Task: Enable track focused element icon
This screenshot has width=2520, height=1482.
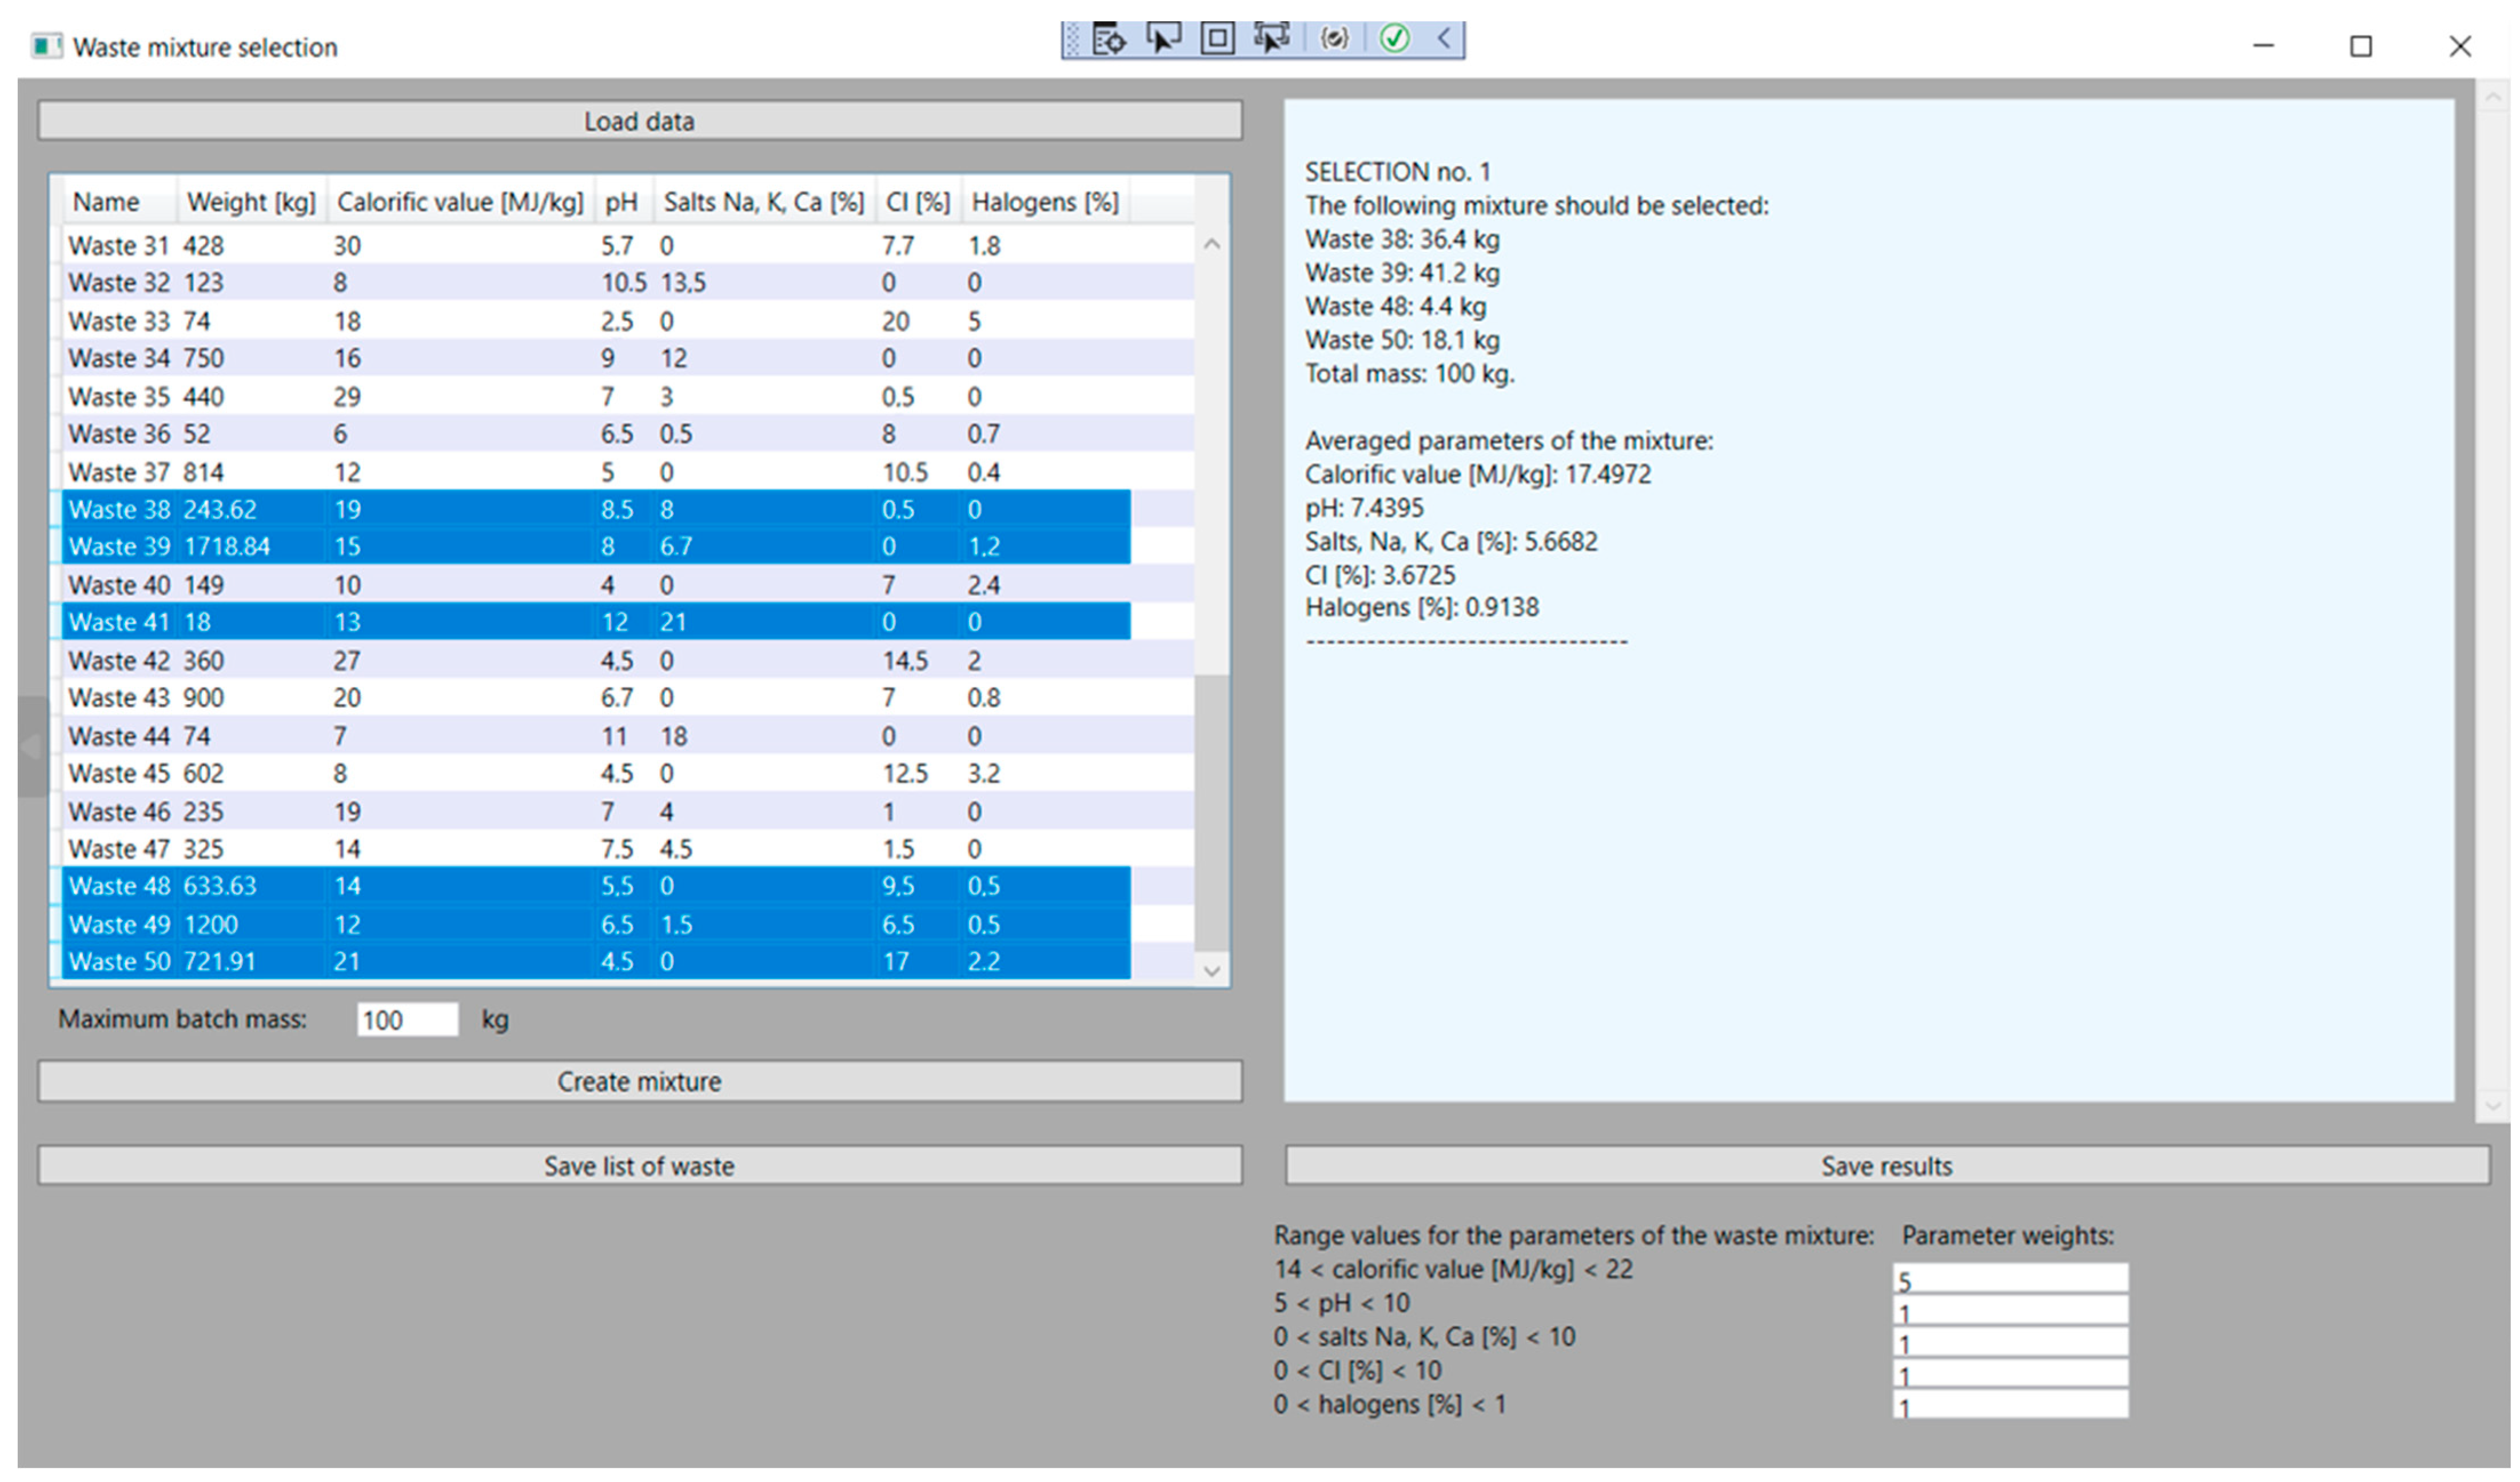Action: point(1272,39)
